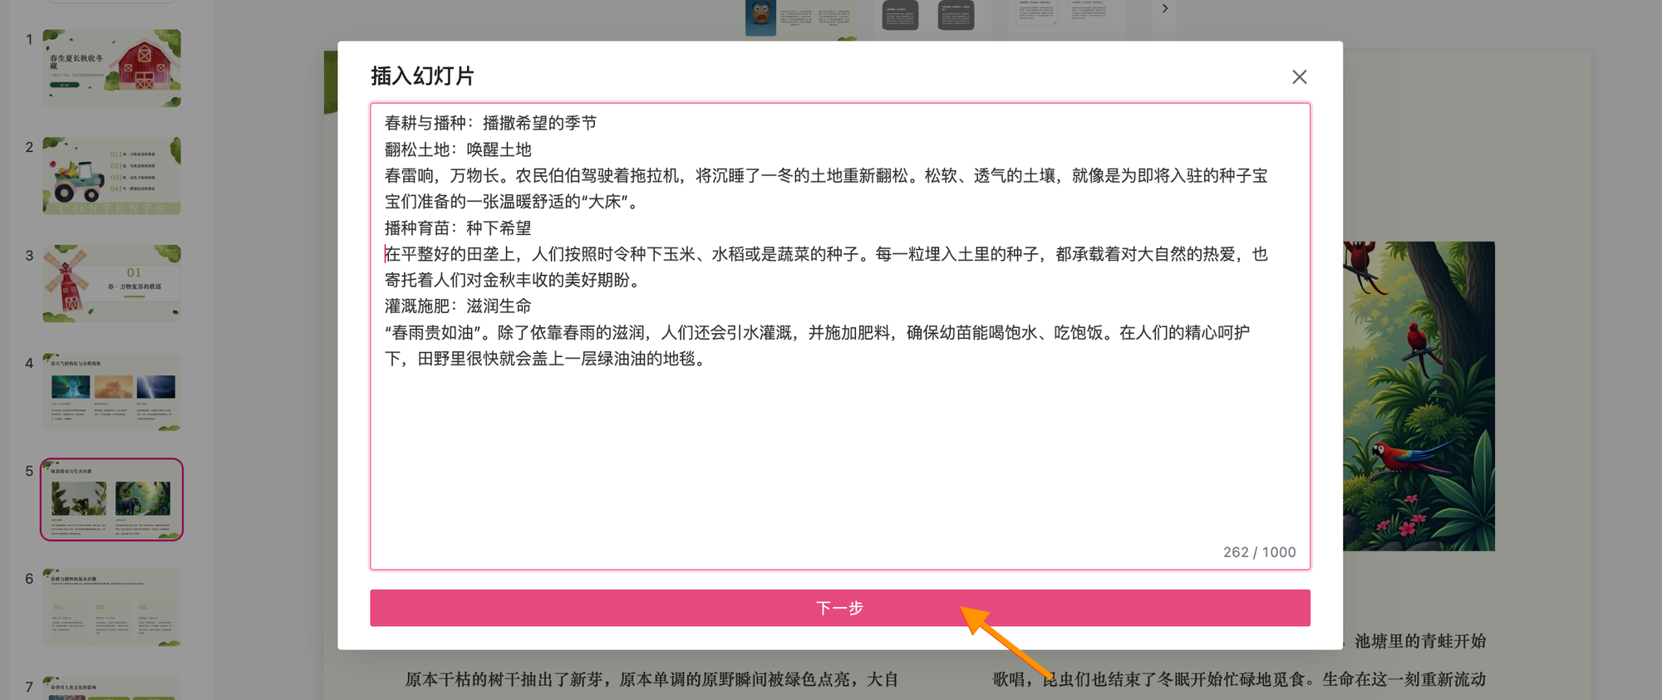Click the 灌溉施肥：滋润生命 line in the text
The height and width of the screenshot is (700, 1662).
(458, 306)
